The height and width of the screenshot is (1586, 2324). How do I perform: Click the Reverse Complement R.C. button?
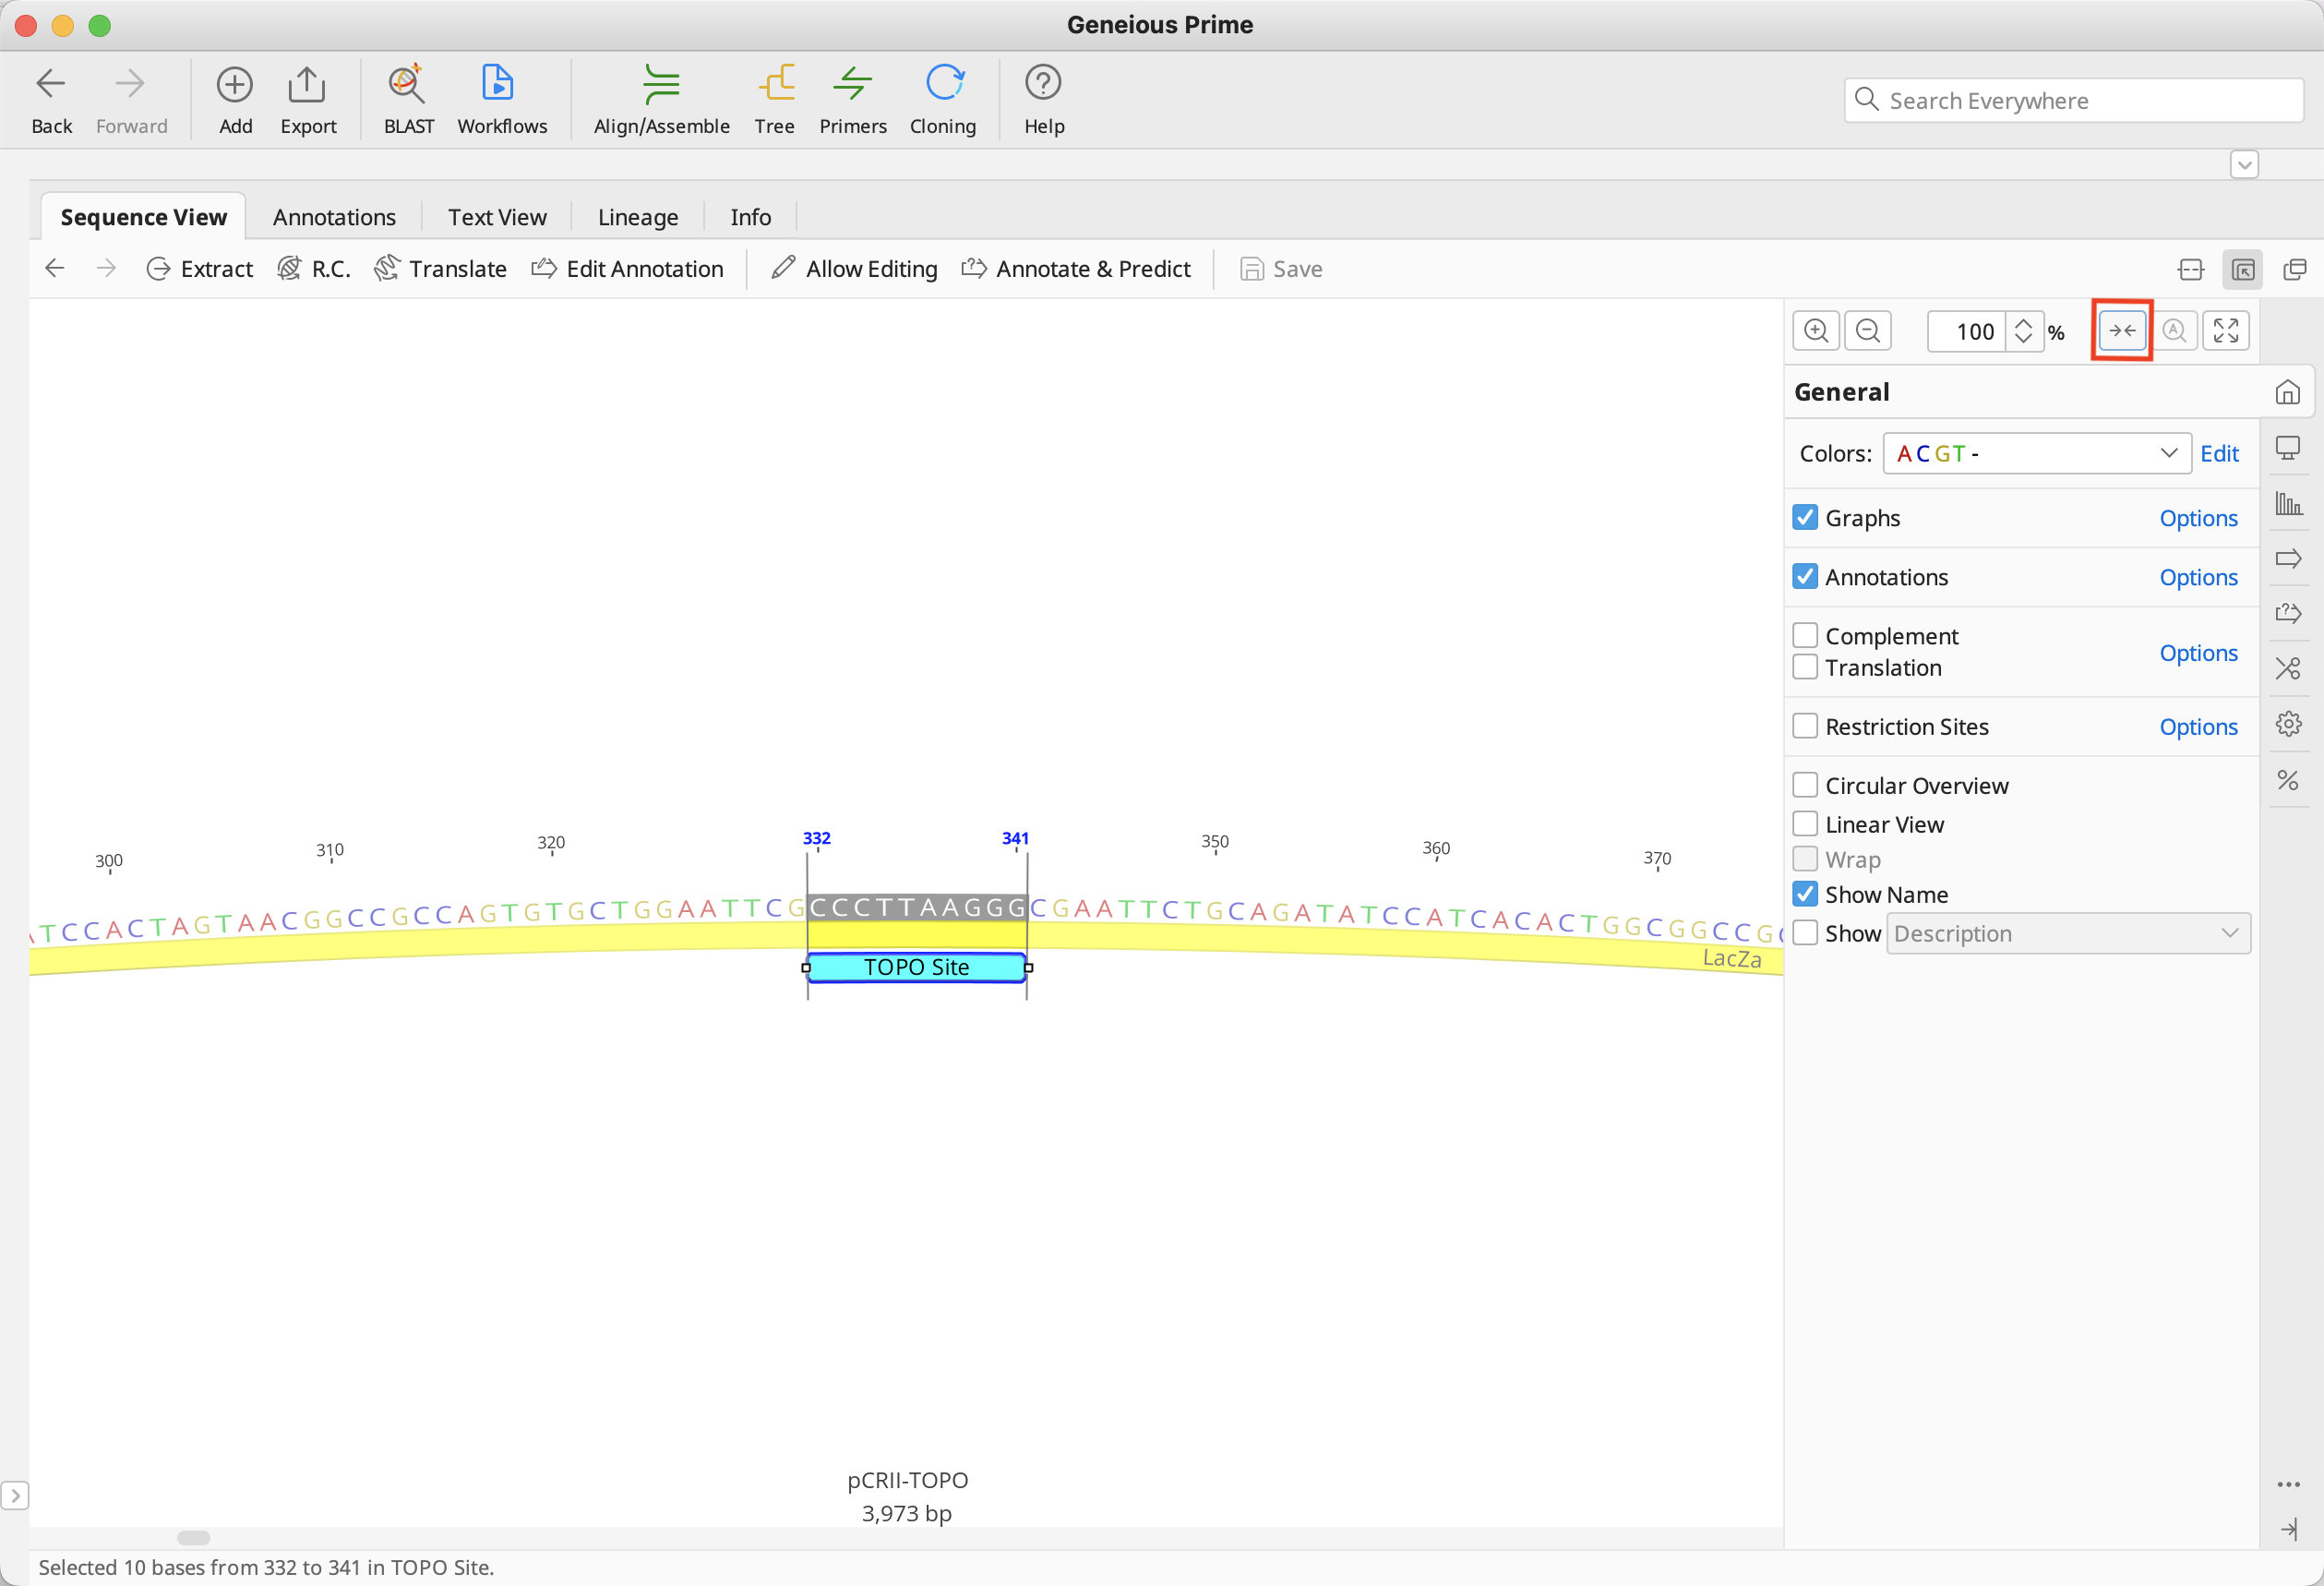point(314,269)
